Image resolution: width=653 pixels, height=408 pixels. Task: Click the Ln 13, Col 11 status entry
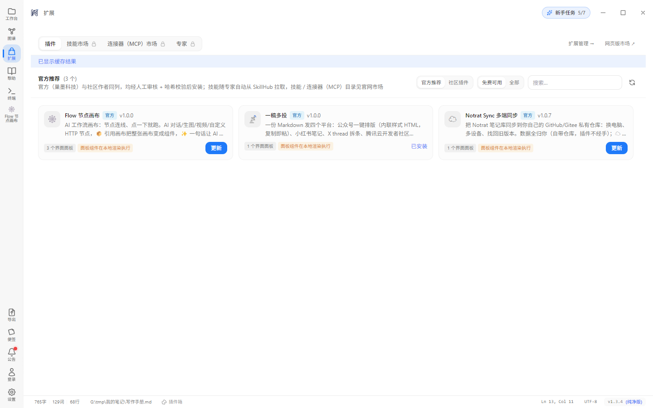tap(557, 402)
